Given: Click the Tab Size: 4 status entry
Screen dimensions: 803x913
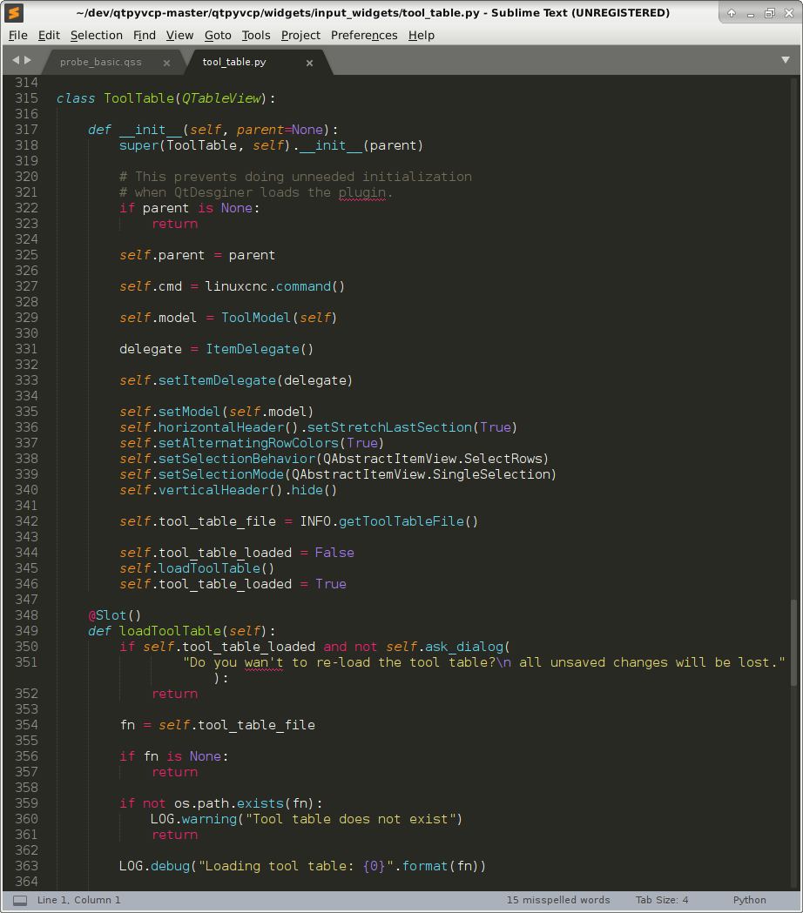Looking at the screenshot, I should (662, 900).
